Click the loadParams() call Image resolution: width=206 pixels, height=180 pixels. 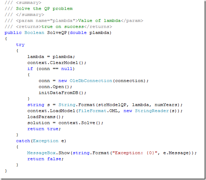coord(45,117)
